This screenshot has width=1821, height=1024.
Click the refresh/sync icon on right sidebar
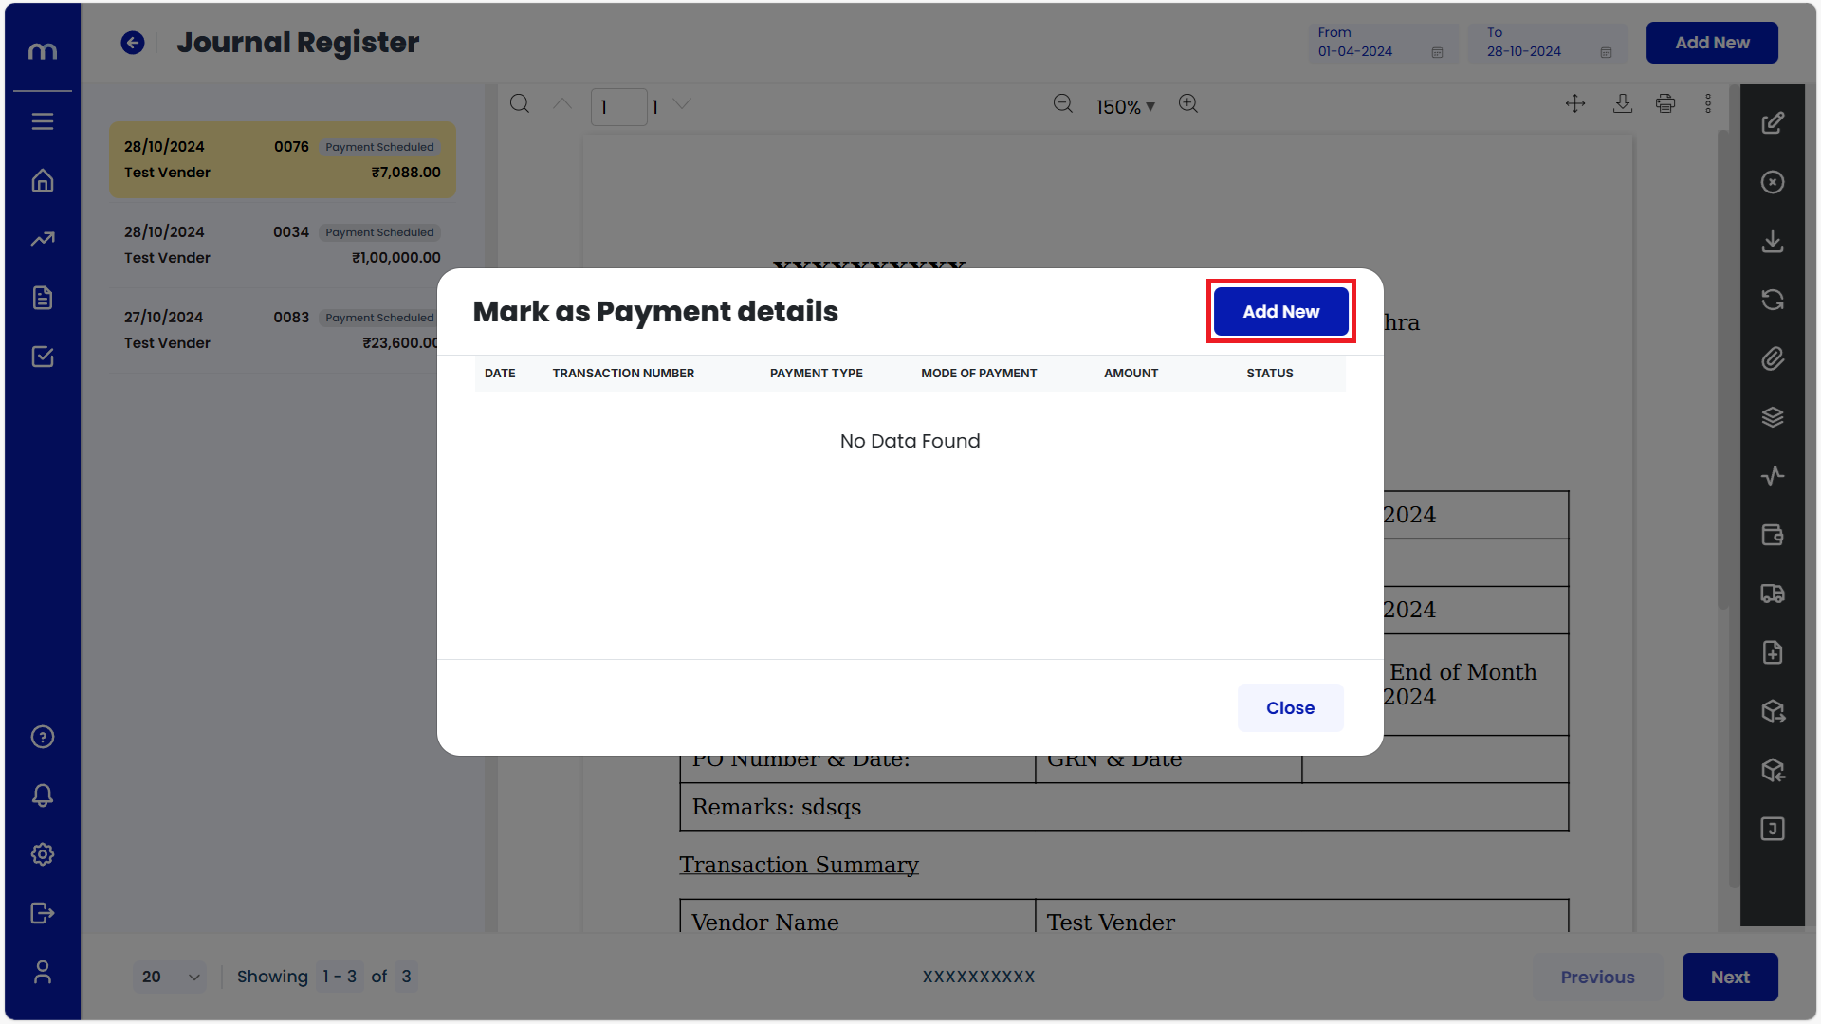pyautogui.click(x=1773, y=300)
